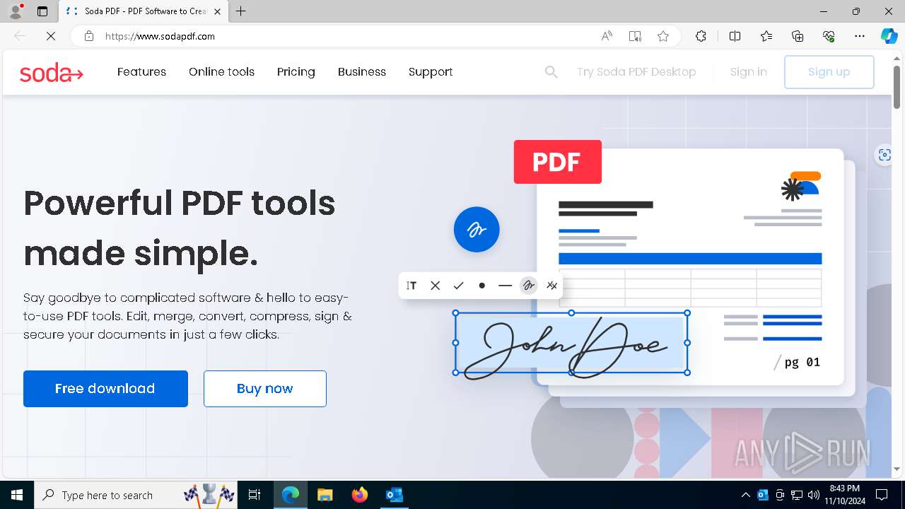Click the visual search screenshot icon
The width and height of the screenshot is (905, 509).
tap(884, 155)
